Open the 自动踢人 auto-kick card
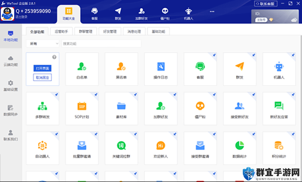Screen dimensions: 302x182 pos(42,148)
